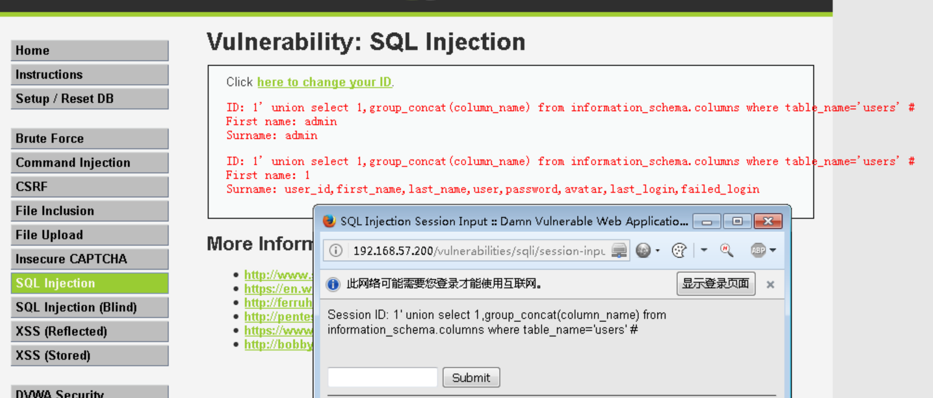
Task: Open the Home menu item
Action: 90,51
